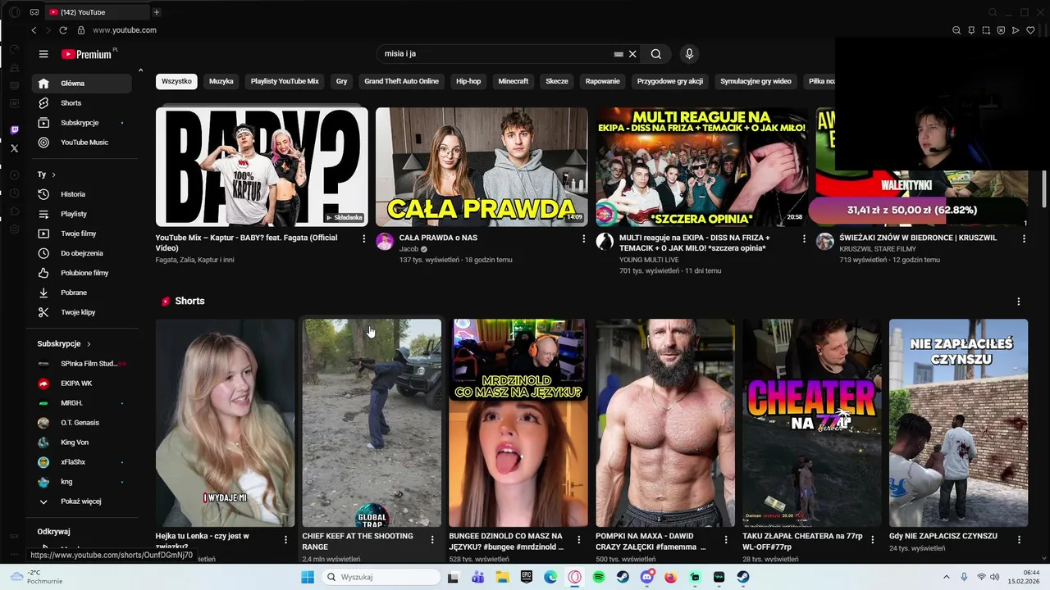Select the Minecraft filter chip
1050x590 pixels.
[x=514, y=81]
